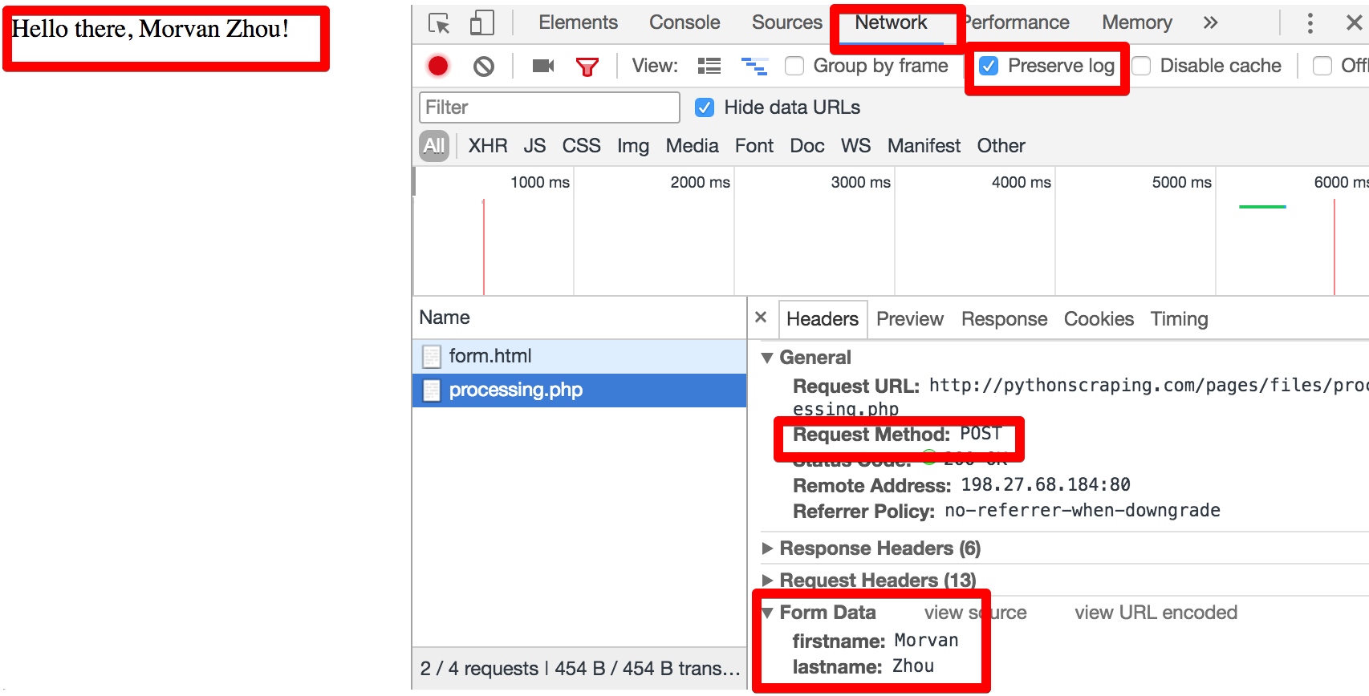Screen dimensions: 1369x696
Task: Toggle the red filter funnel icon
Action: [587, 67]
